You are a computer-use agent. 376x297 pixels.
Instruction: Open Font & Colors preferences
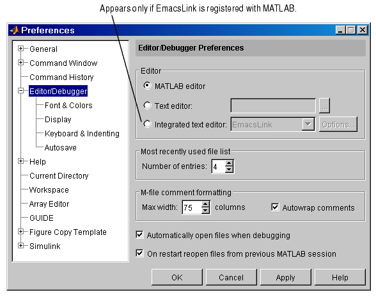coord(68,106)
